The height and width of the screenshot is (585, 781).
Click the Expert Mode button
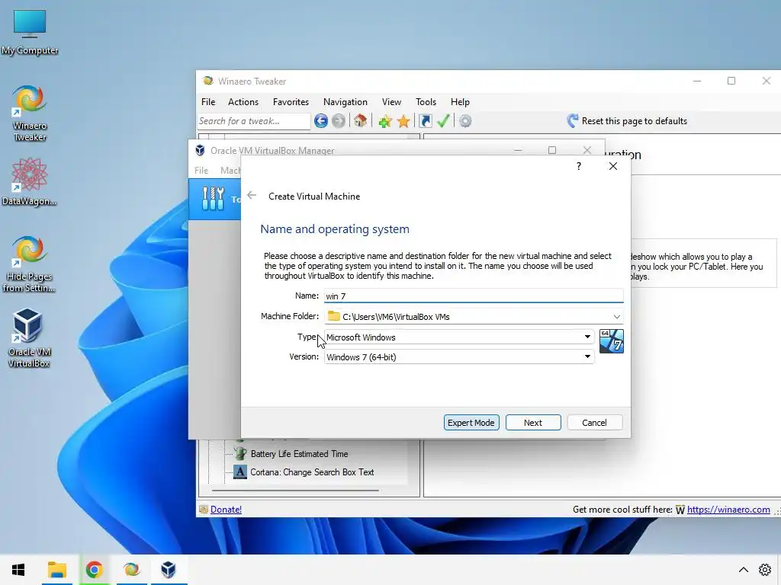(x=471, y=422)
